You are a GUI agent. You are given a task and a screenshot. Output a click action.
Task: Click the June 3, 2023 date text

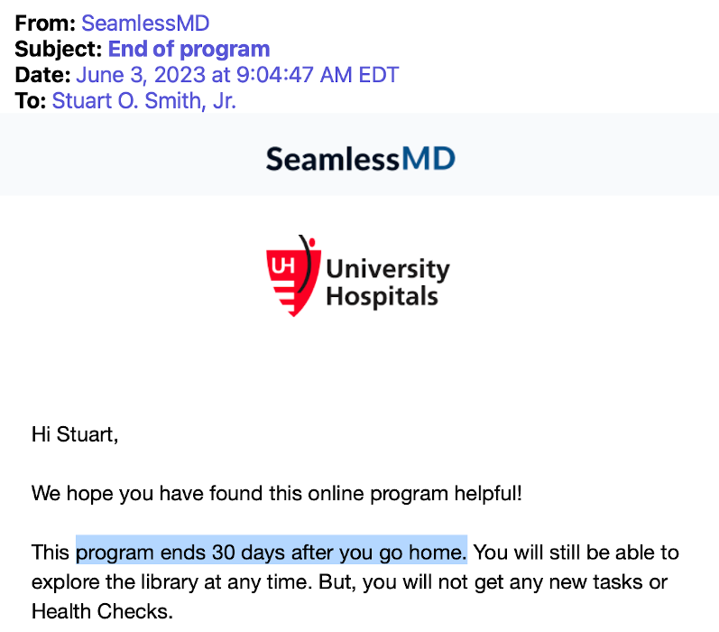click(141, 75)
